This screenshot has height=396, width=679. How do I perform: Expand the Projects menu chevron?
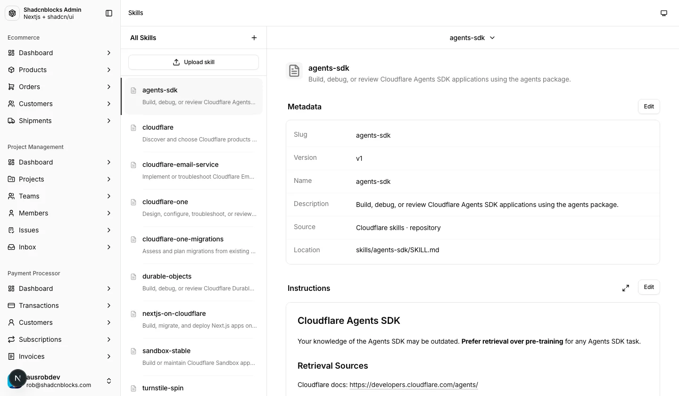(109, 179)
